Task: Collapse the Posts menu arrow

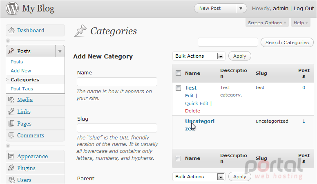Action: point(60,51)
